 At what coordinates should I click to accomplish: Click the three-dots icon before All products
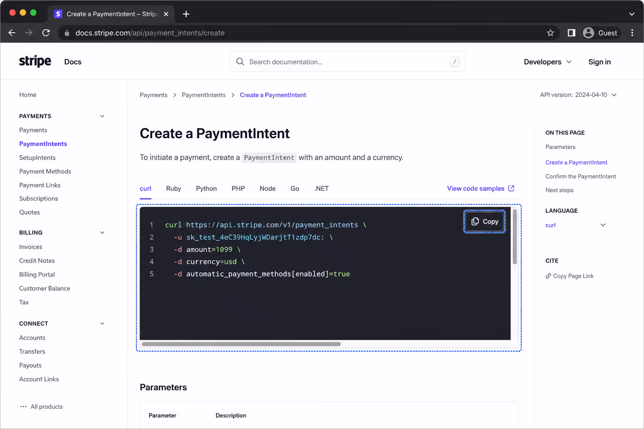(23, 406)
